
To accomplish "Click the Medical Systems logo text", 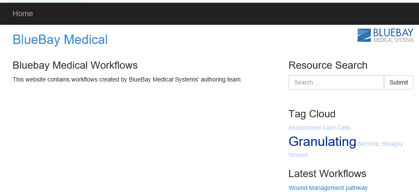I will [x=393, y=40].
